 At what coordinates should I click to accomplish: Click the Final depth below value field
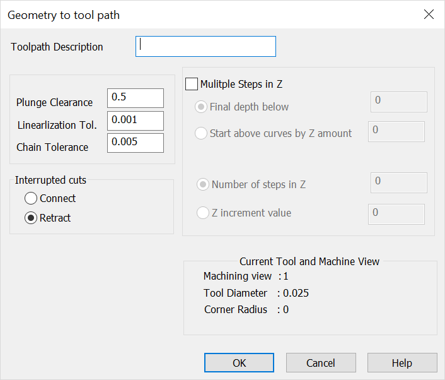(x=399, y=102)
